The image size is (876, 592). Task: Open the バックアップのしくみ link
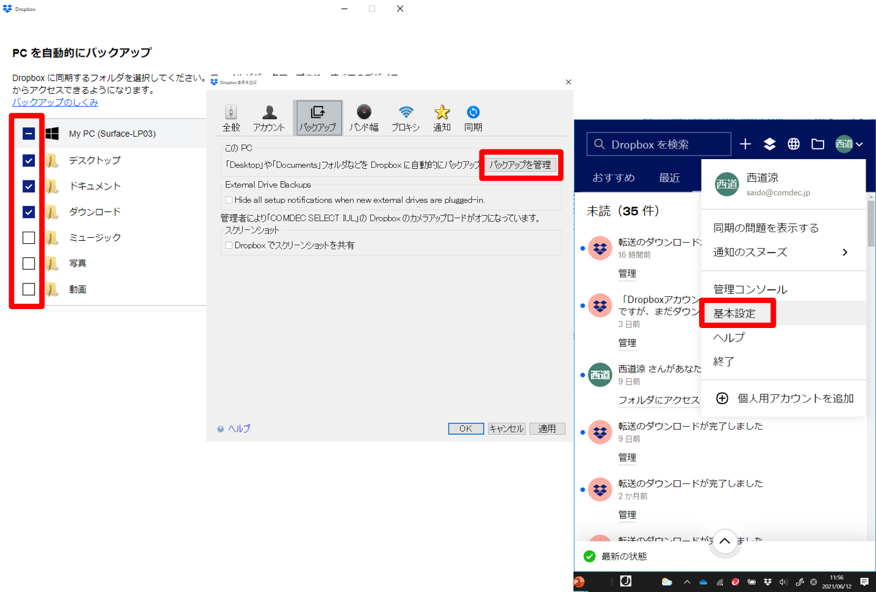pyautogui.click(x=55, y=102)
